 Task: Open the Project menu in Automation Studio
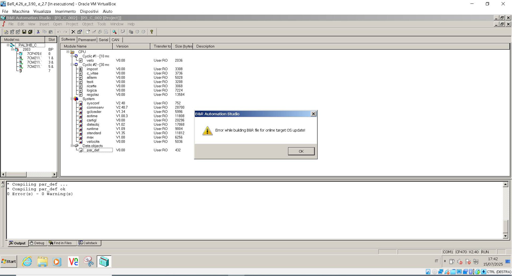coord(72,24)
